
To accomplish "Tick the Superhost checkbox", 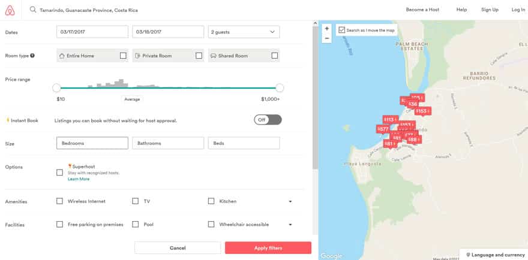I will [59, 173].
